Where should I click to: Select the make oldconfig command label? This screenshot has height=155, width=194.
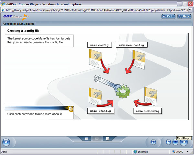[x=147, y=111]
